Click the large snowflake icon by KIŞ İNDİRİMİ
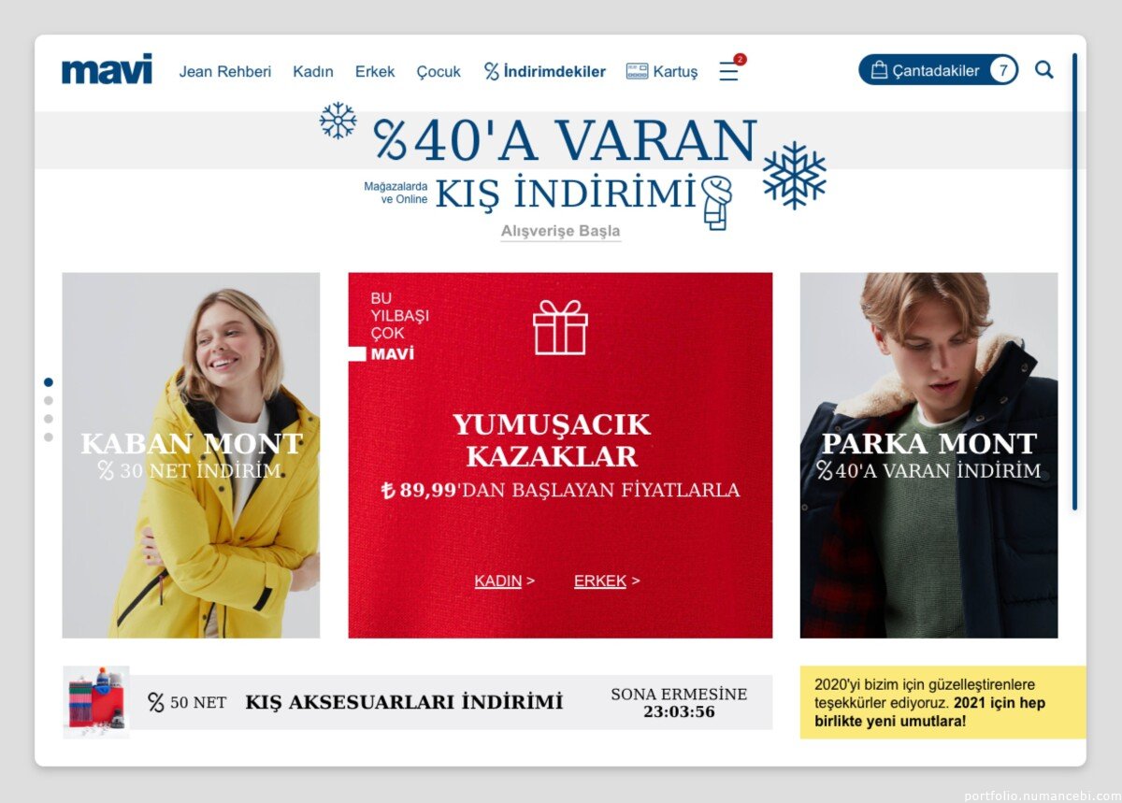 794,176
